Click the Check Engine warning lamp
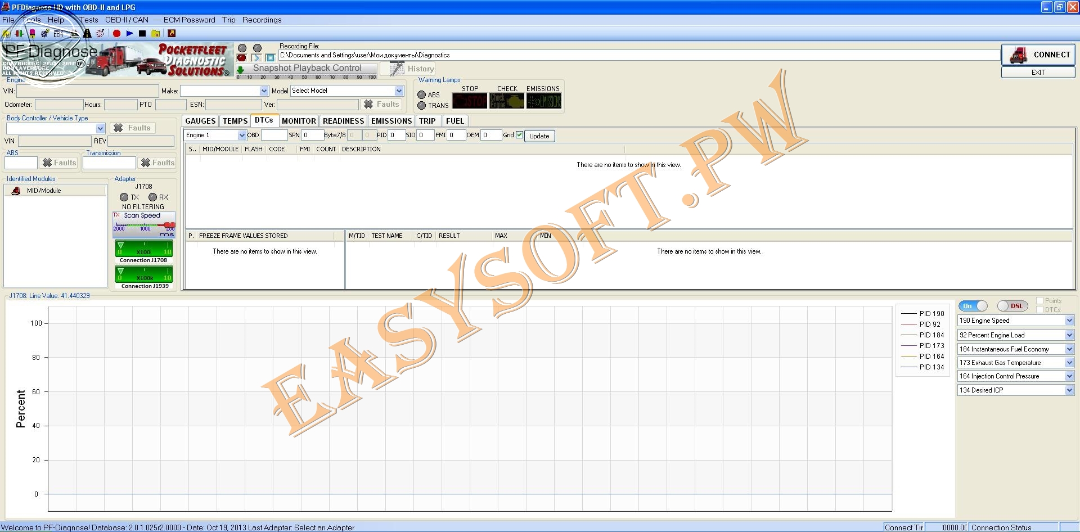Viewport: 1080px width, 532px height. [507, 101]
